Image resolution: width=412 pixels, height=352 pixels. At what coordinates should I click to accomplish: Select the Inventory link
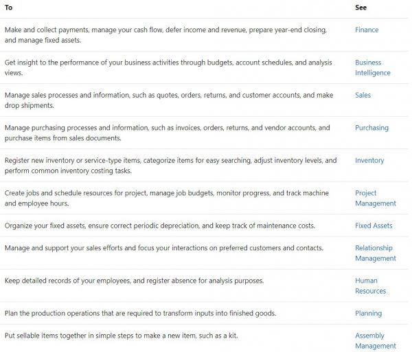pos(369,161)
